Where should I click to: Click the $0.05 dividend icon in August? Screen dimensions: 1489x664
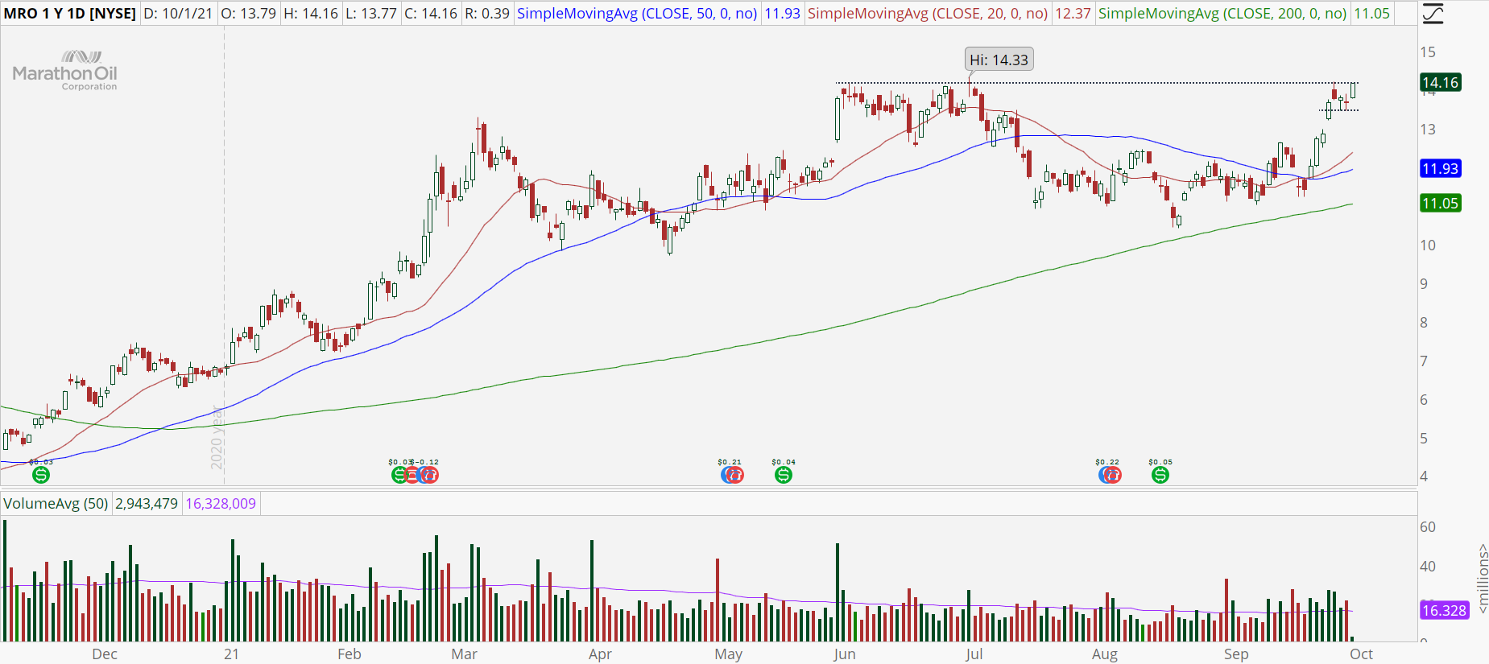1160,475
